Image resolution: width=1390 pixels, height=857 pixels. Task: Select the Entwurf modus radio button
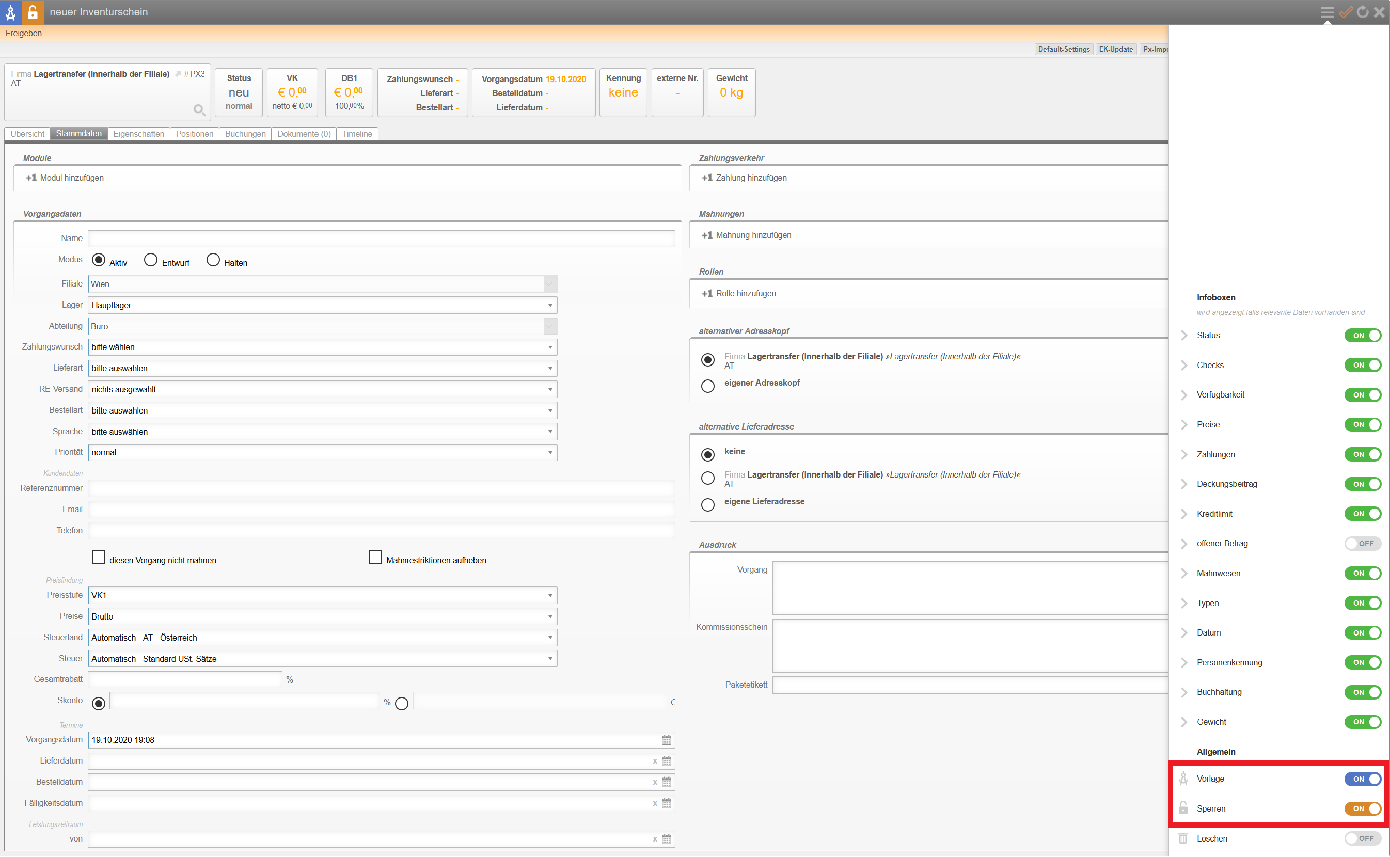click(150, 260)
